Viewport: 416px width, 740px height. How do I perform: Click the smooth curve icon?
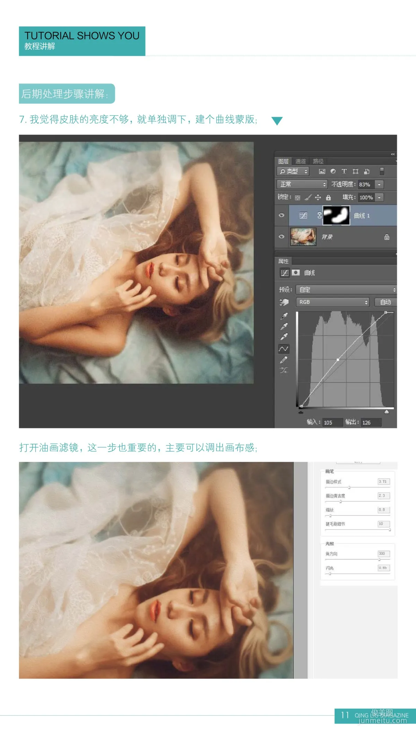(x=284, y=370)
